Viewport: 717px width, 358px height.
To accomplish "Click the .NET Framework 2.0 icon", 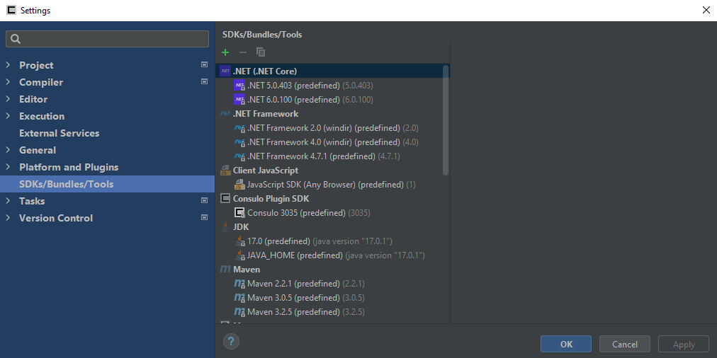I will (239, 128).
